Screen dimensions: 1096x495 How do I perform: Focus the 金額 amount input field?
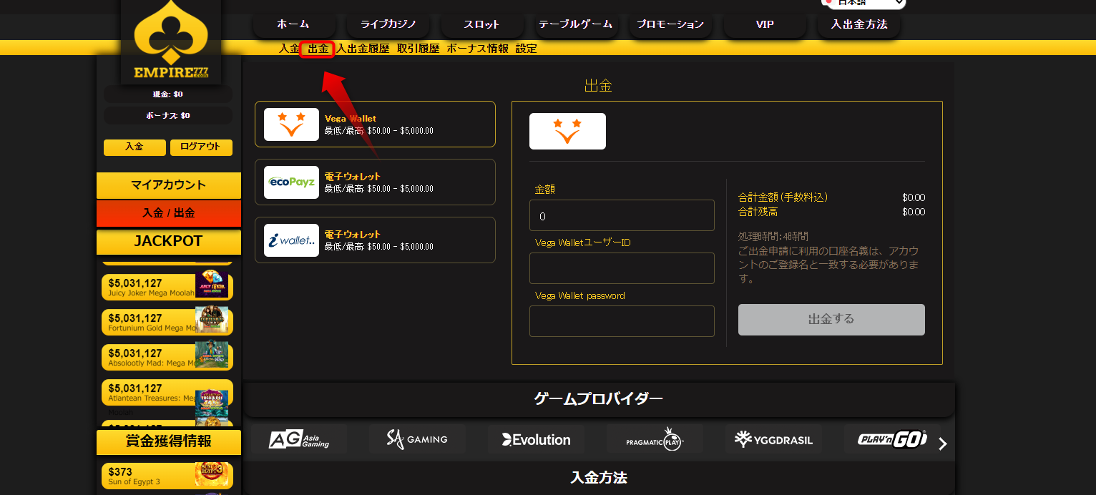click(x=622, y=215)
